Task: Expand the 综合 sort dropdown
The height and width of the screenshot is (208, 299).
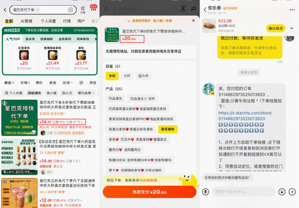Action: [9, 83]
